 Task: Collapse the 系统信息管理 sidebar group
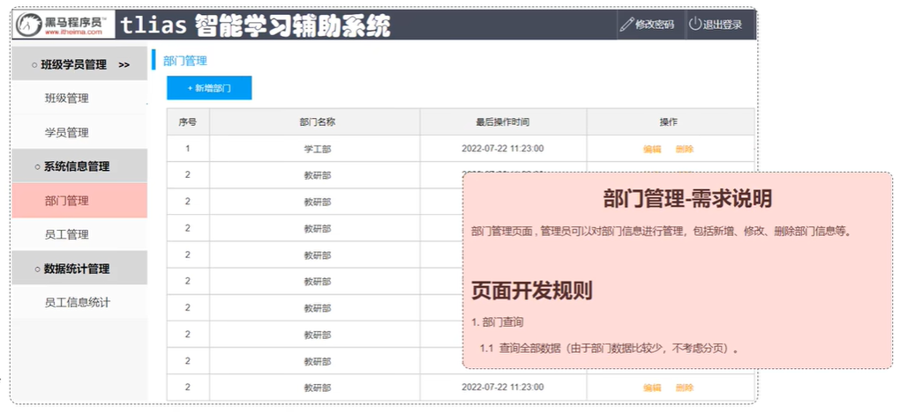point(79,167)
